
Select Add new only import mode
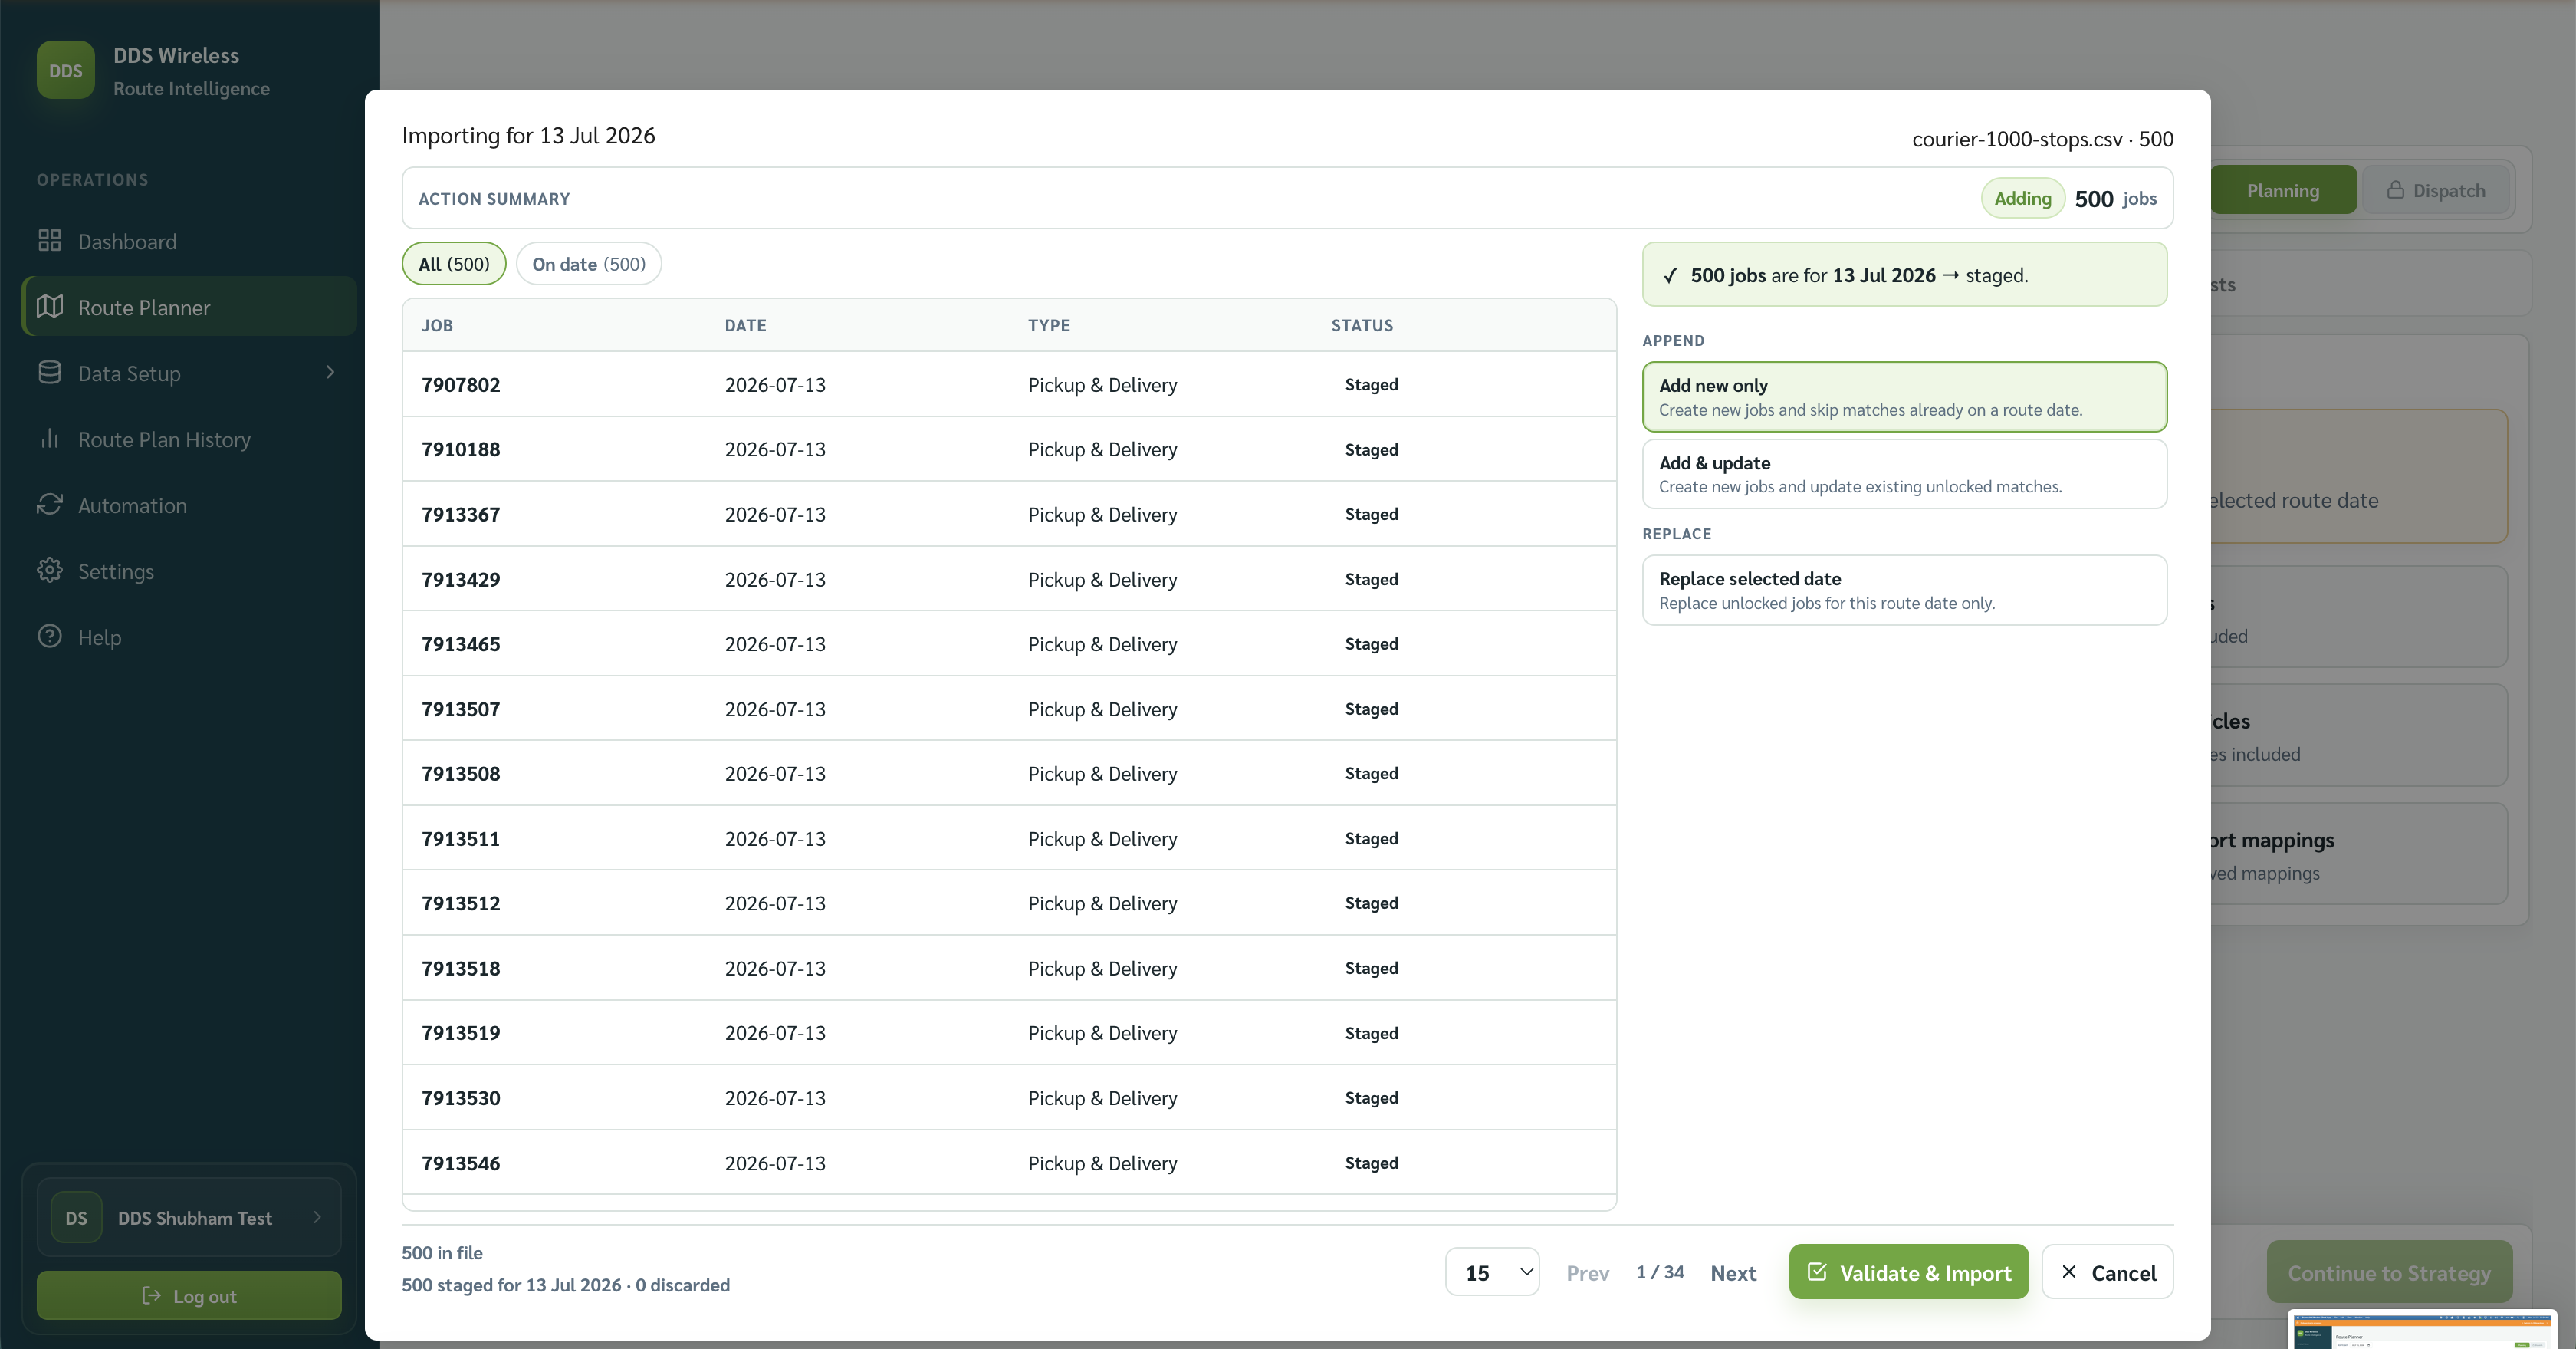click(1904, 397)
